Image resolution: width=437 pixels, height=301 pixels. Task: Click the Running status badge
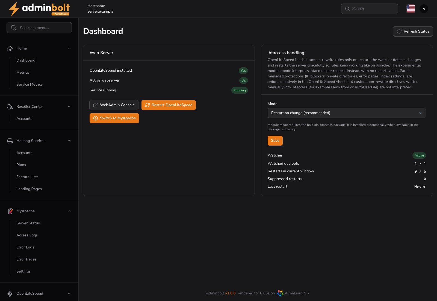240,90
